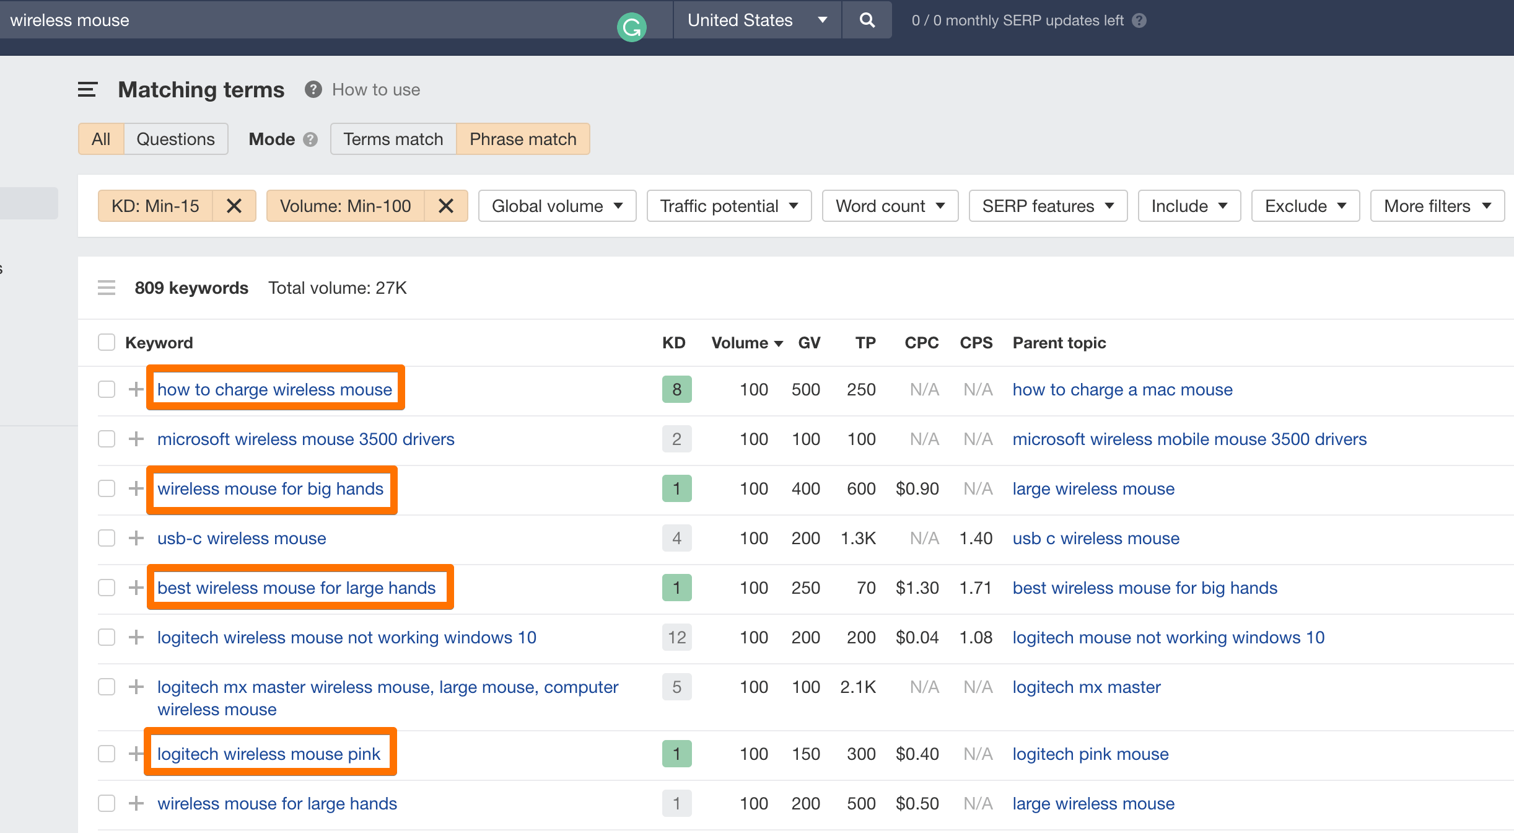Click the Volume column sort arrow

tap(779, 343)
